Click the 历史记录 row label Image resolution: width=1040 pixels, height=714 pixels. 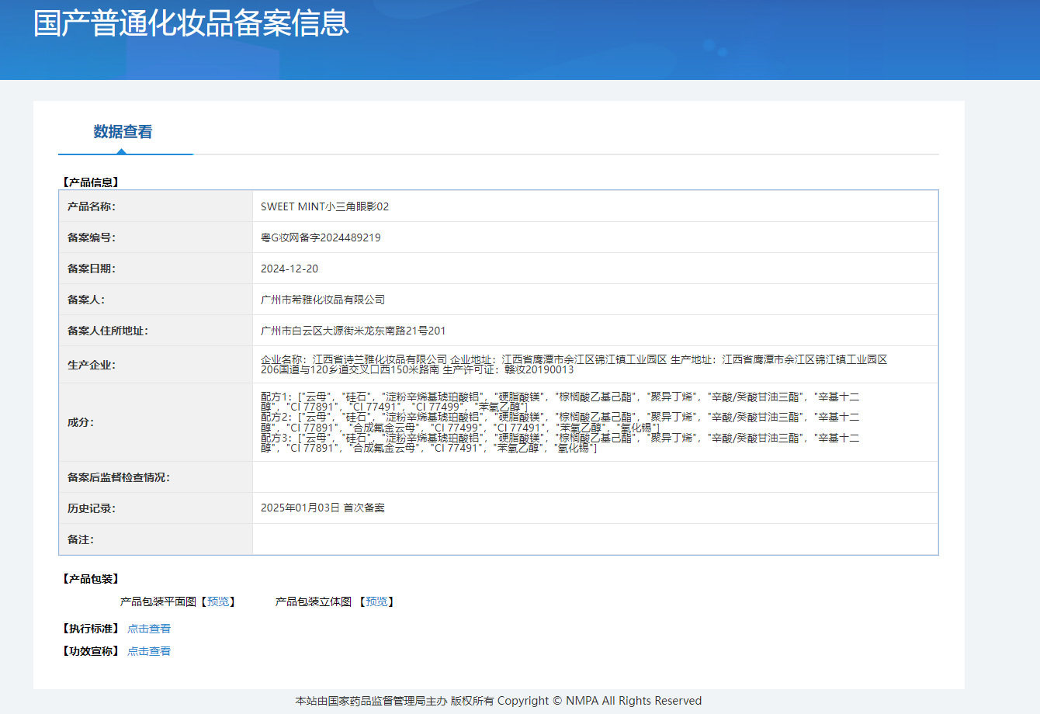point(91,508)
